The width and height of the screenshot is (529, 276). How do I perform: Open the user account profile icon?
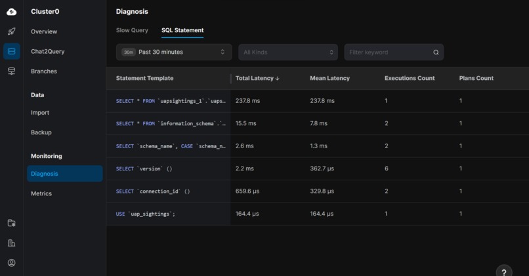pos(12,263)
